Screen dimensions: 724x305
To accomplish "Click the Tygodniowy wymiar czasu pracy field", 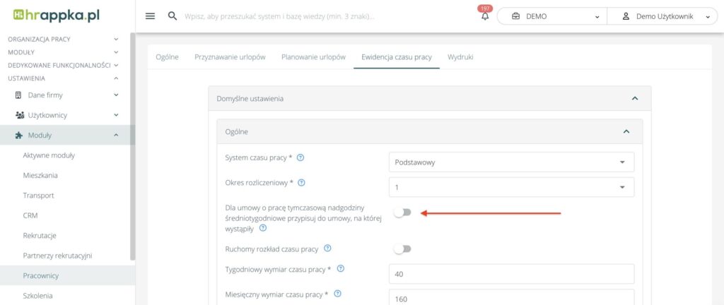I will point(511,273).
